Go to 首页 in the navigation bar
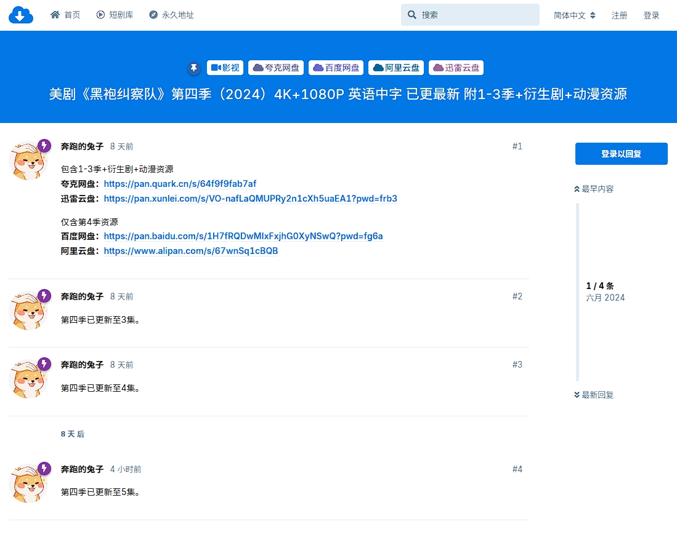Viewport: 677px width, 543px height. click(65, 15)
